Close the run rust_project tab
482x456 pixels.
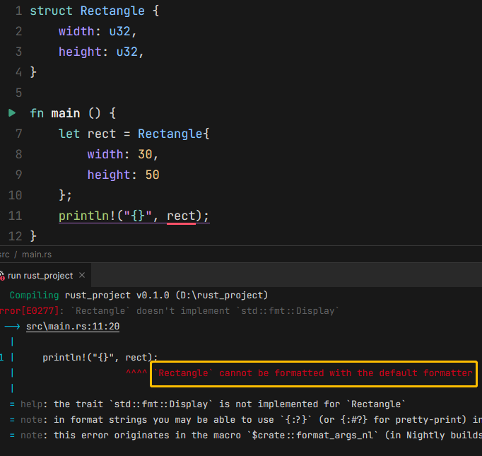[82, 276]
